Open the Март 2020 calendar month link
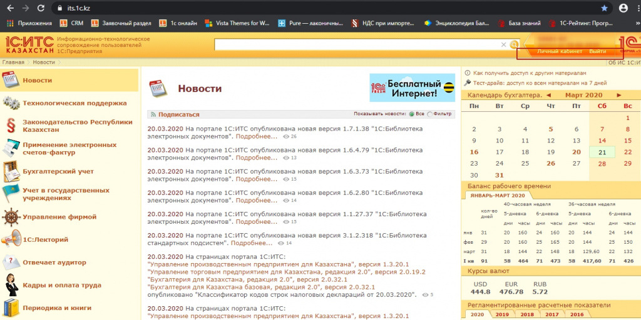This screenshot has height=320, width=641. click(584, 95)
